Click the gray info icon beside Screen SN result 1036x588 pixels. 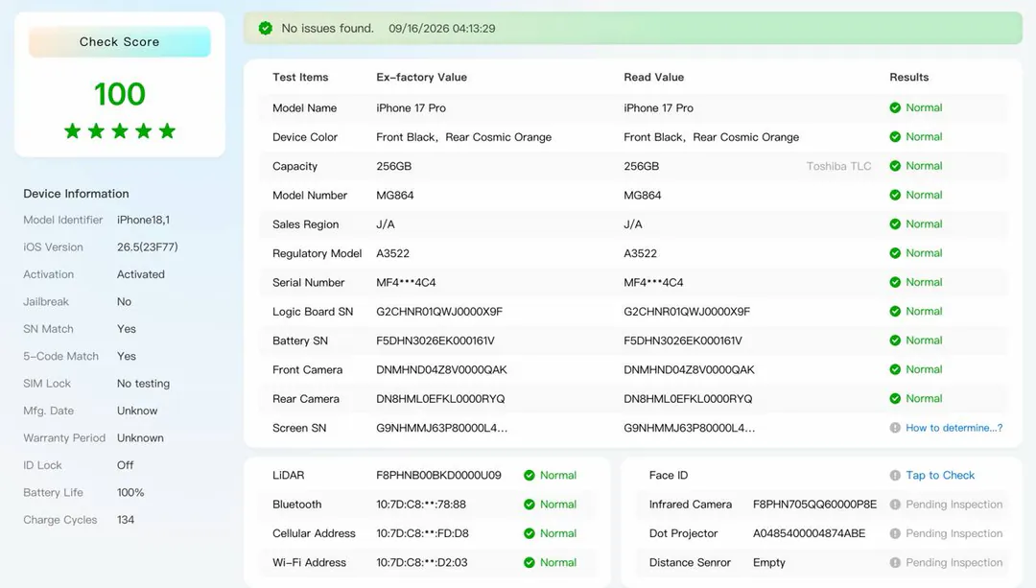(895, 428)
